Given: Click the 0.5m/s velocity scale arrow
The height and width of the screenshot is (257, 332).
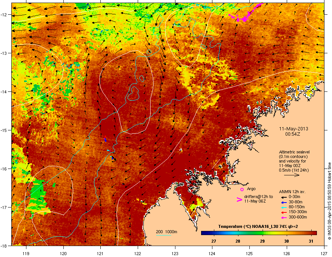Looking at the screenshot, I should tap(292, 175).
